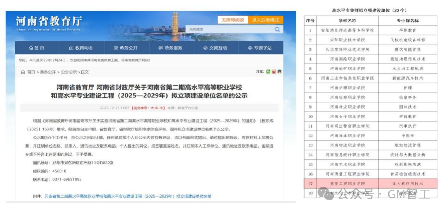Click highlighted row 焦作工贸职业学院
The image size is (445, 212).
coord(371,183)
